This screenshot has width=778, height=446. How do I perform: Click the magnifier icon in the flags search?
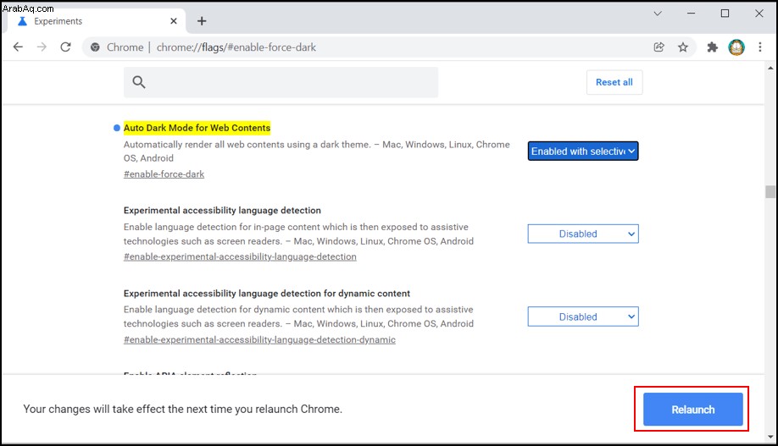pos(139,82)
